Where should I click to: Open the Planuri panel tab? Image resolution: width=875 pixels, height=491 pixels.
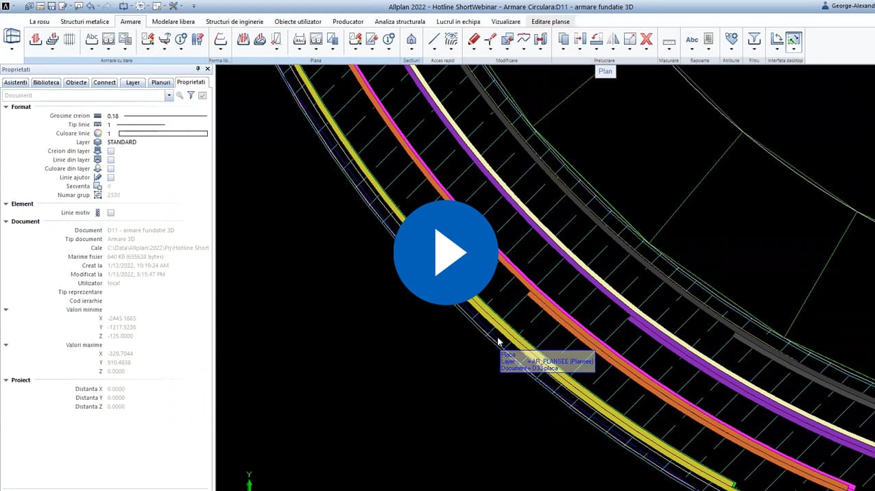(x=161, y=83)
